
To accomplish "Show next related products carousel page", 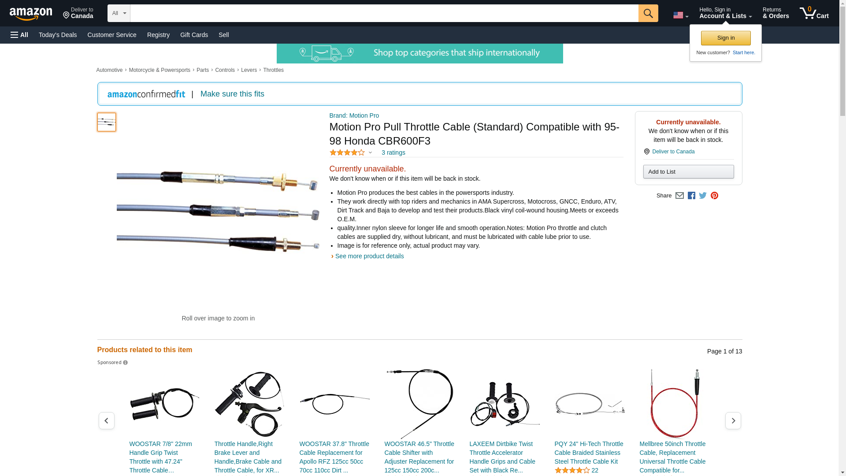I will point(733,421).
